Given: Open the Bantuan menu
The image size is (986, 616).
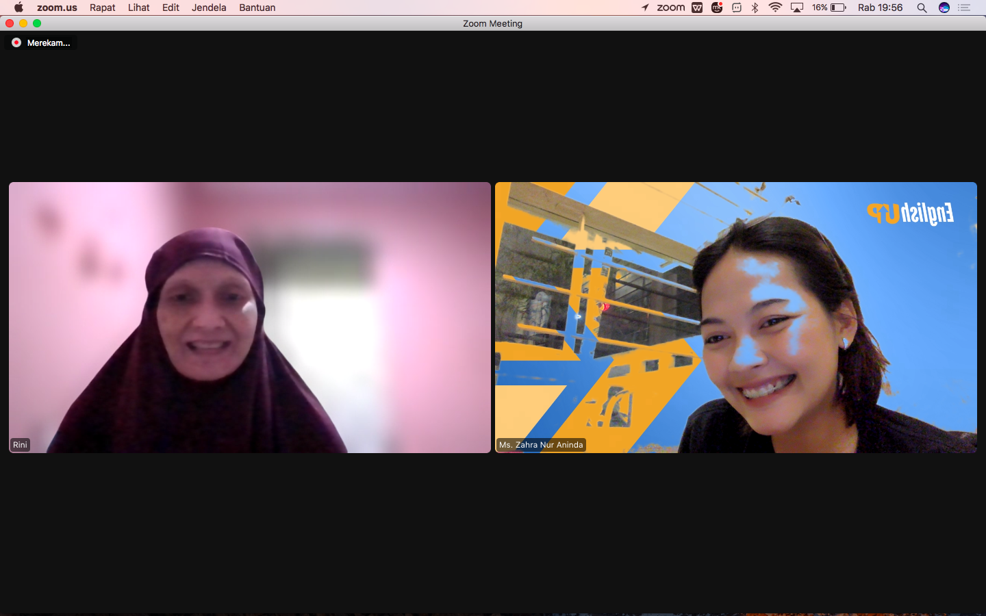Looking at the screenshot, I should point(257,8).
